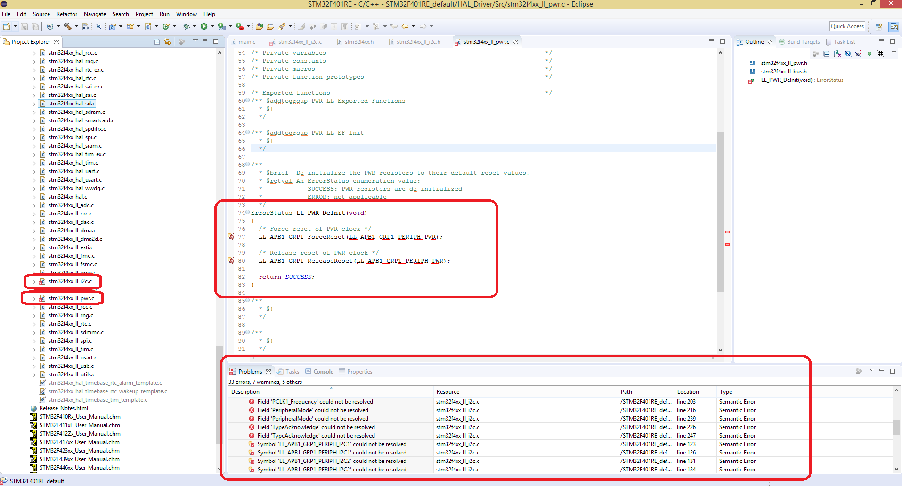Click the Save icon in toolbar
The image size is (902, 486).
click(x=24, y=26)
